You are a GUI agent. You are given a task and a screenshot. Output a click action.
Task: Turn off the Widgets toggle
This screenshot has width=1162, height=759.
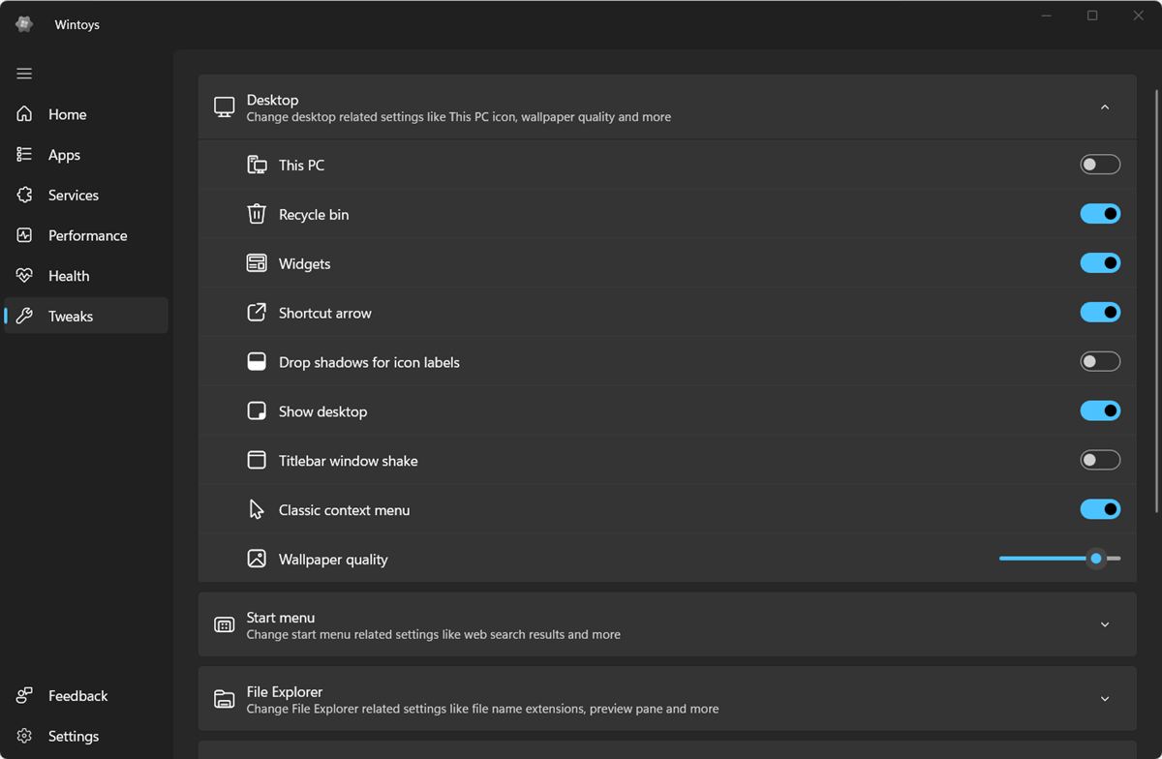tap(1100, 263)
